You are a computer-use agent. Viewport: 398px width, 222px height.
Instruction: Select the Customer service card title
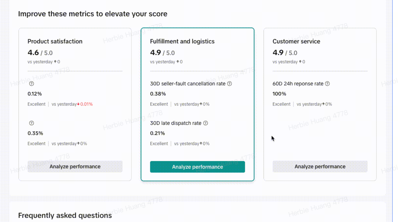296,41
